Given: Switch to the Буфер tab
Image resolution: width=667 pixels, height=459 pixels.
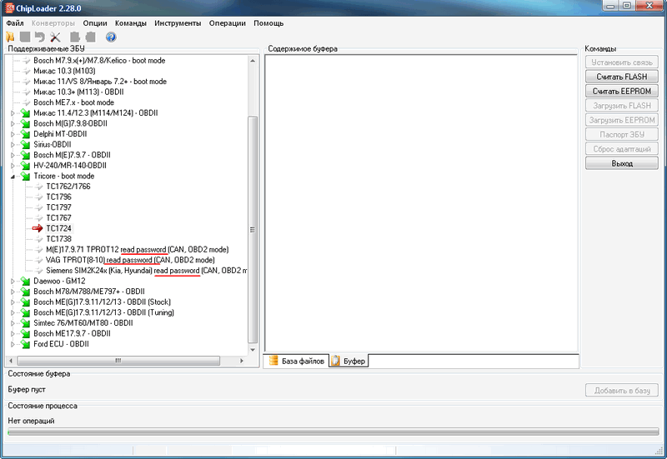Looking at the screenshot, I should click(349, 361).
